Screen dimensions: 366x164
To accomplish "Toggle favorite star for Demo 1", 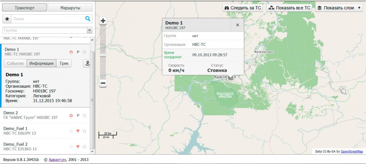I will [x=84, y=52].
